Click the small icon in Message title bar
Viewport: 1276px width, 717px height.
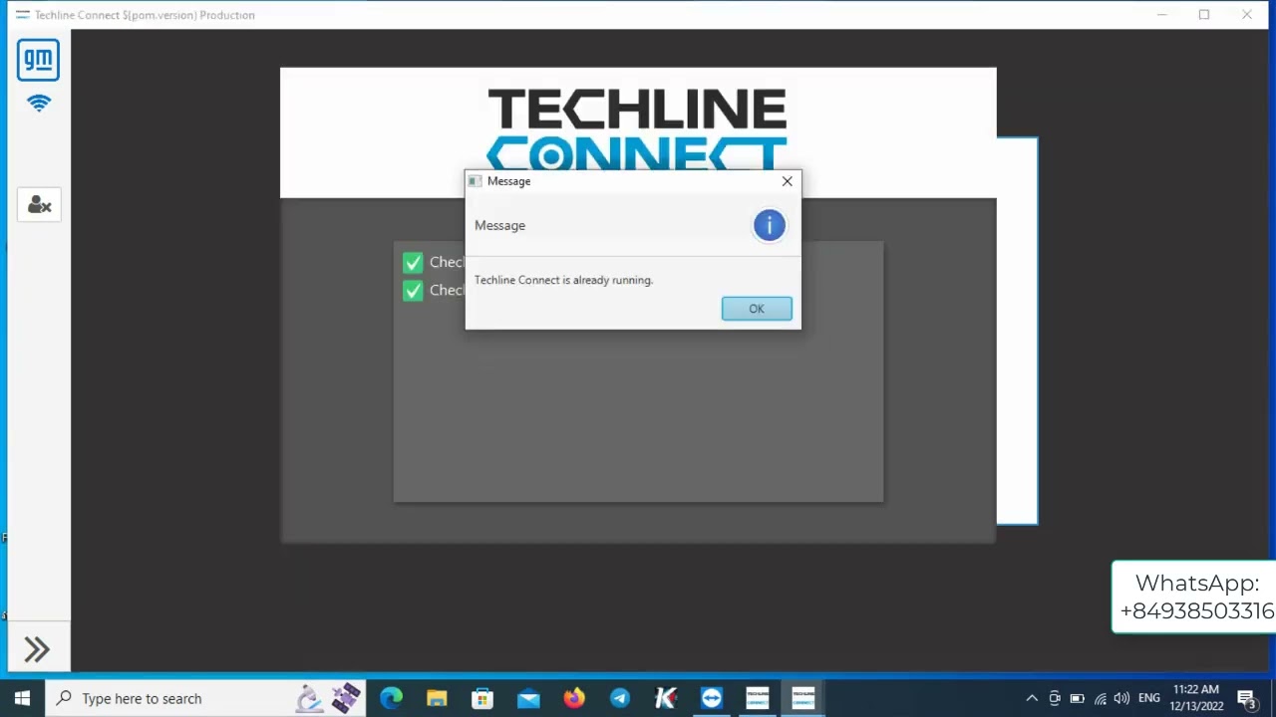pyautogui.click(x=475, y=181)
